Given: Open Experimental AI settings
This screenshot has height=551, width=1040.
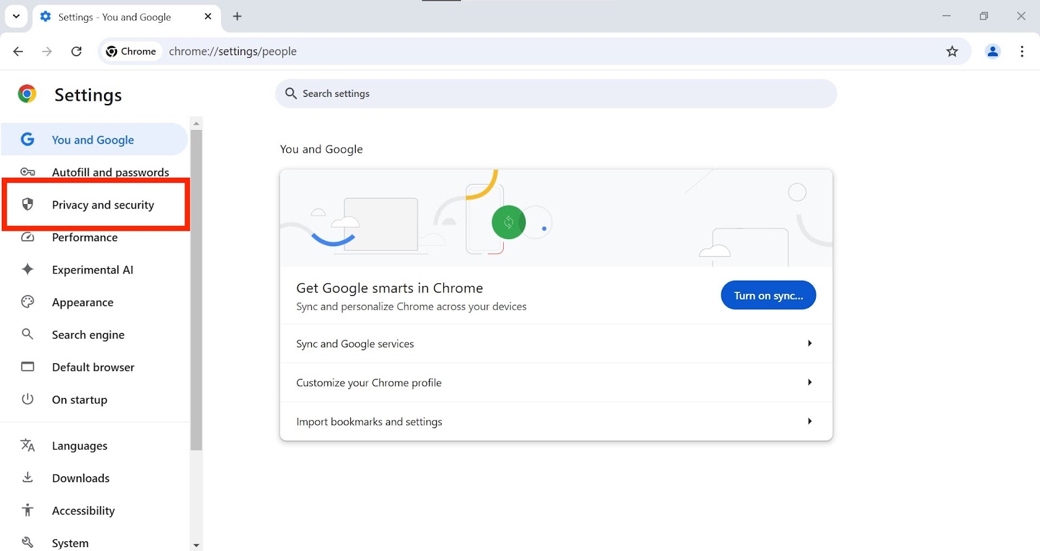Looking at the screenshot, I should click(x=94, y=270).
